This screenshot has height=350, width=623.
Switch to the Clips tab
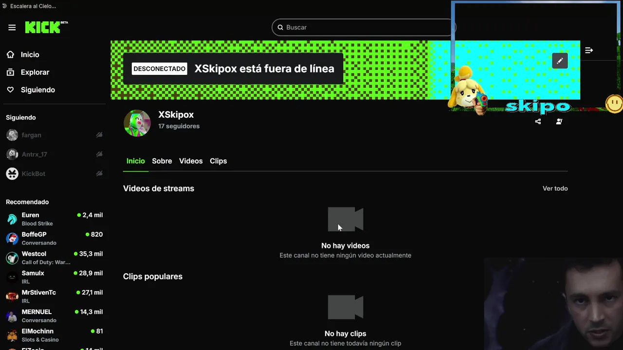218,161
